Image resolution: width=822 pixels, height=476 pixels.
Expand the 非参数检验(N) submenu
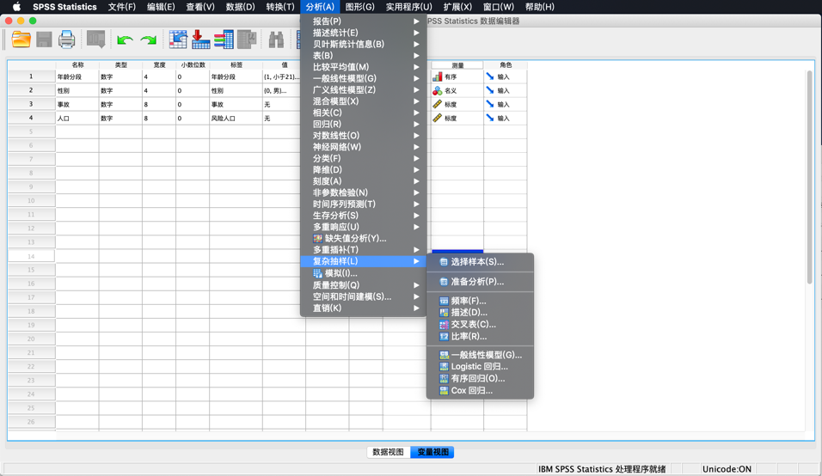364,192
